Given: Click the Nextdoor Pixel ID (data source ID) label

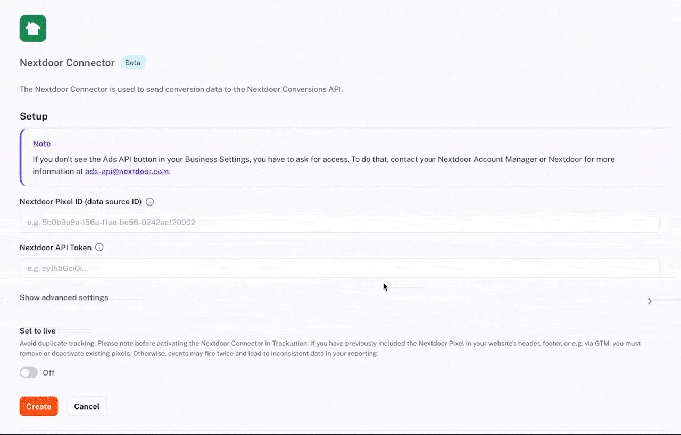Looking at the screenshot, I should [x=80, y=202].
